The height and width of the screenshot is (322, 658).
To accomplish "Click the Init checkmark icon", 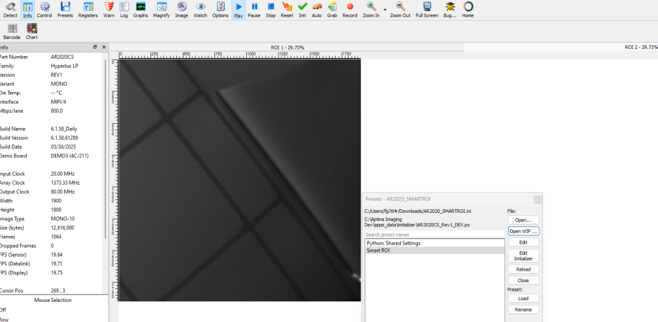I will [302, 10].
